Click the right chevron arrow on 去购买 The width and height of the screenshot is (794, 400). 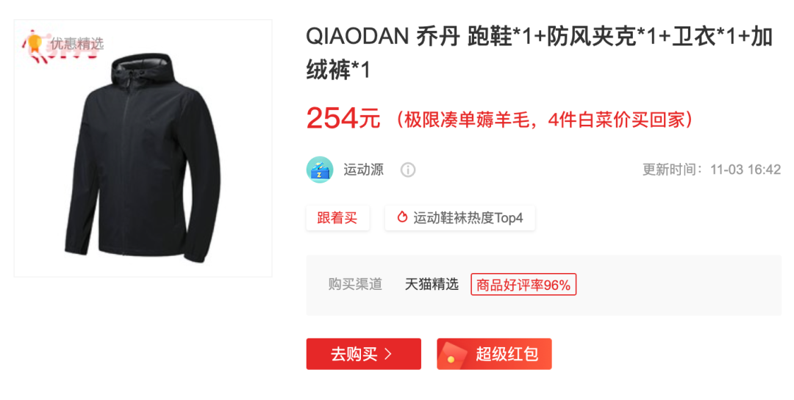(388, 354)
